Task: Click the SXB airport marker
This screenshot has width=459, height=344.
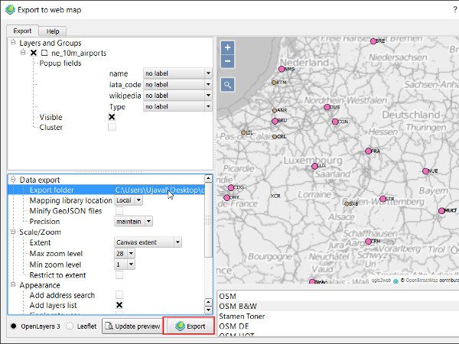Action: 347,204
